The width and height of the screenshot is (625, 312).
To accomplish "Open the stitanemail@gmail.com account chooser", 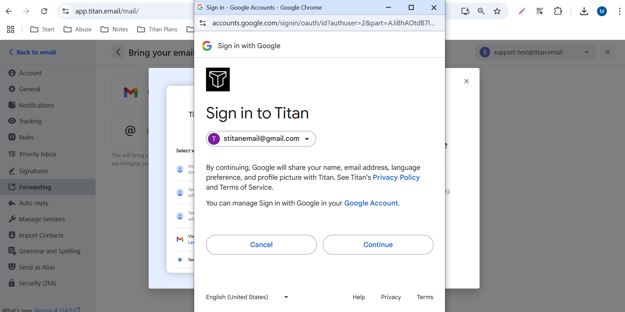I will point(261,139).
